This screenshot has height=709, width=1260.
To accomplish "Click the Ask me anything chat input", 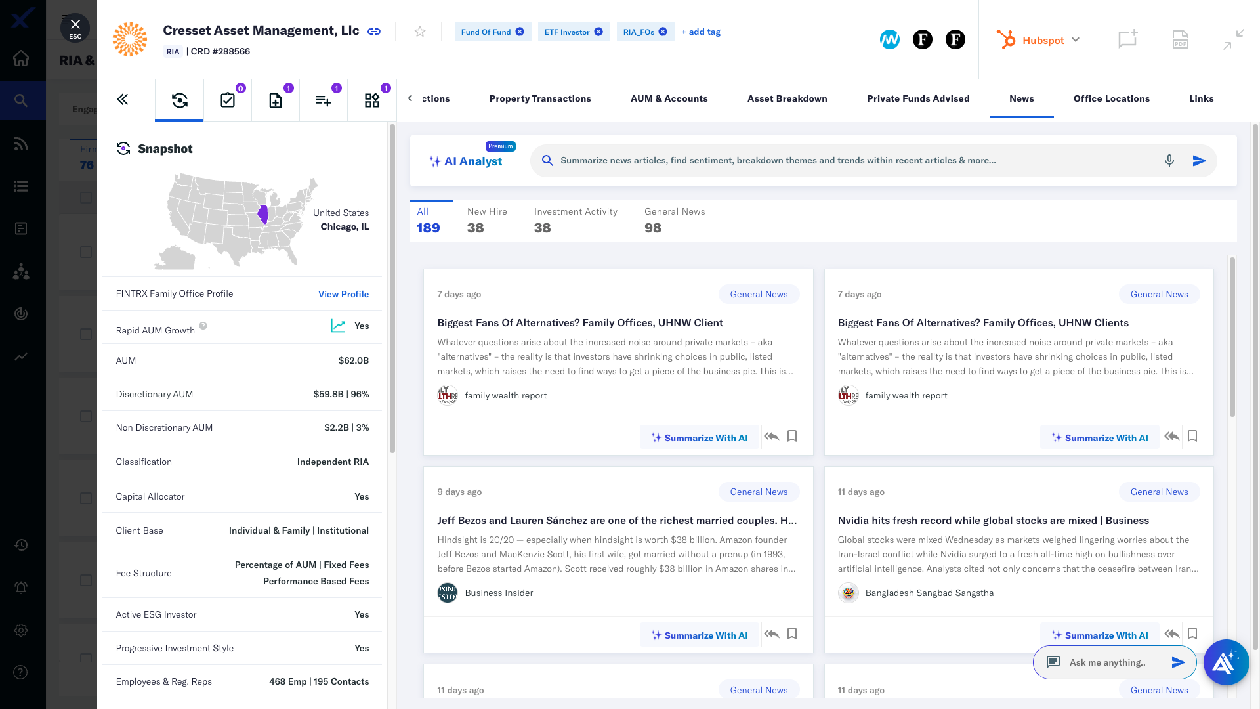I will tap(1108, 662).
